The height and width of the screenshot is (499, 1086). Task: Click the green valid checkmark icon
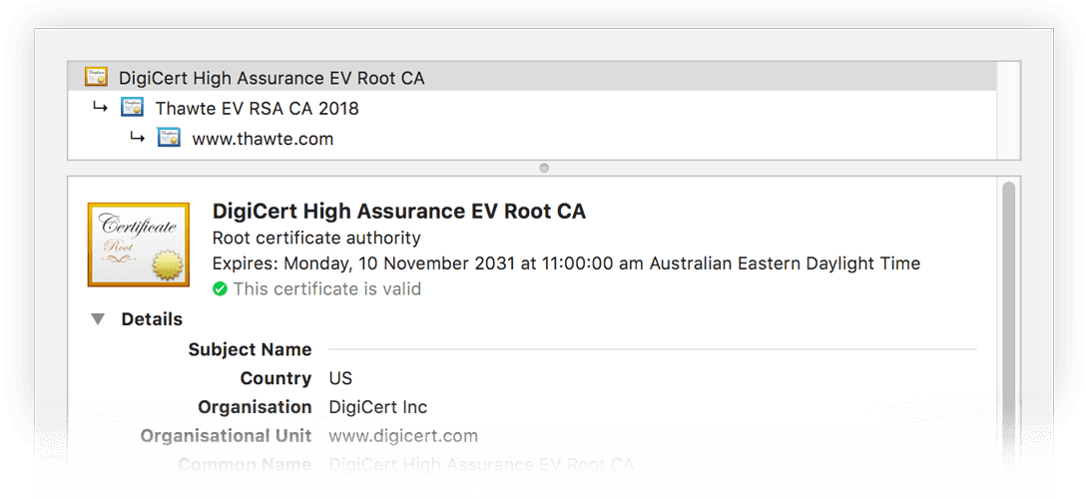220,289
